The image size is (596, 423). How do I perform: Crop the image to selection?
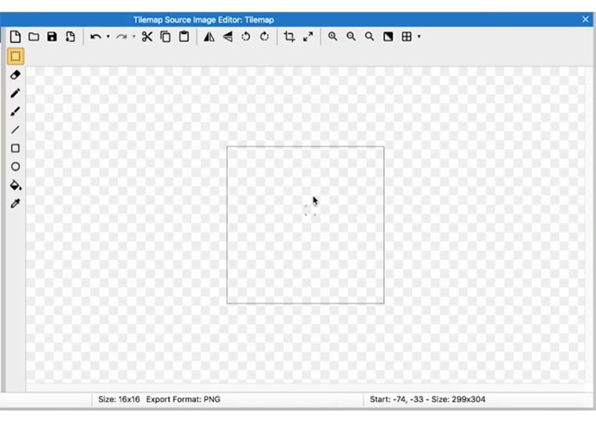(x=289, y=37)
